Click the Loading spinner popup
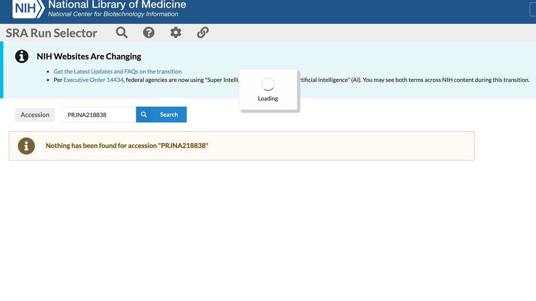 [268, 90]
